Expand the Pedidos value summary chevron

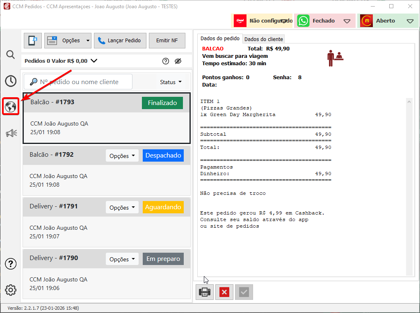coord(94,61)
